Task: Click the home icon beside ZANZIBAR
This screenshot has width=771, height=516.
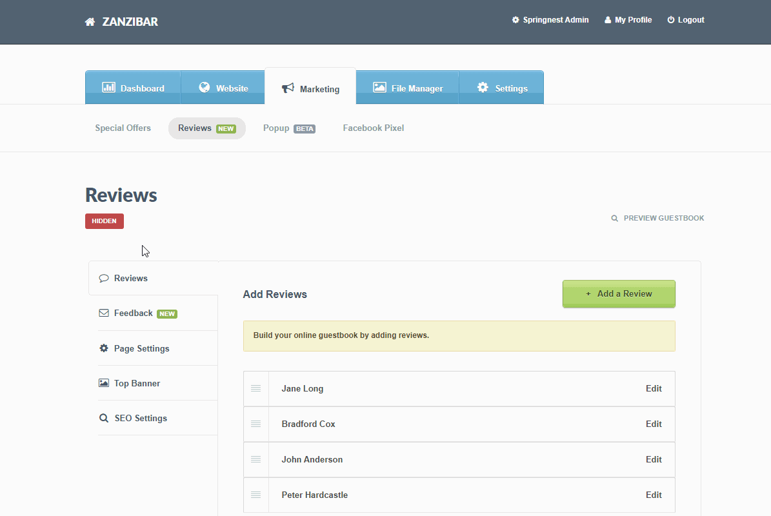Action: 90,22
